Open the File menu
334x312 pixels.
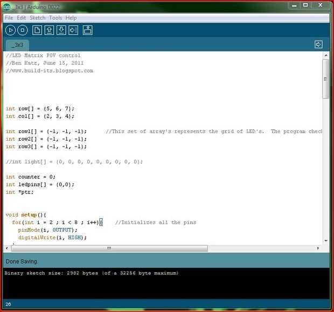click(9, 18)
